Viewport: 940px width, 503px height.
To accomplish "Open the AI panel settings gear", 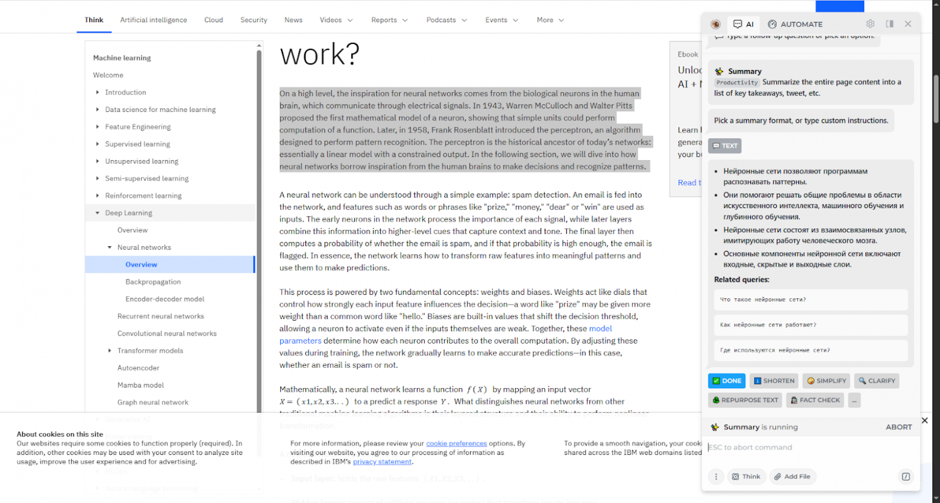I will click(870, 24).
